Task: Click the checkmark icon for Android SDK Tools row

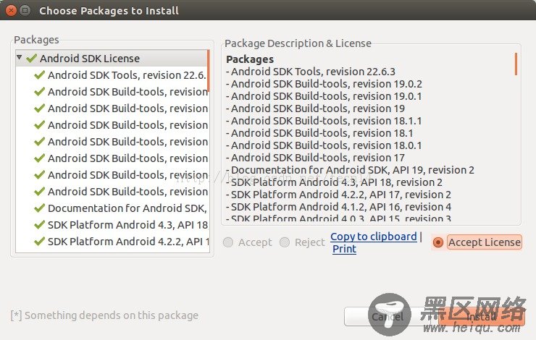Action: (39, 75)
